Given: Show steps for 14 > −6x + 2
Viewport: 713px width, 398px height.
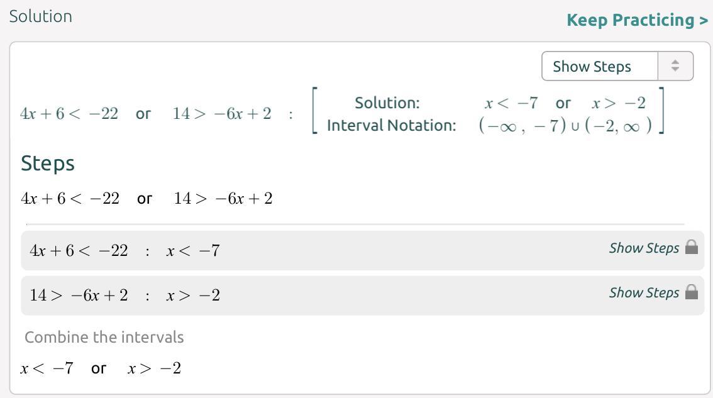Looking at the screenshot, I should pyautogui.click(x=644, y=292).
